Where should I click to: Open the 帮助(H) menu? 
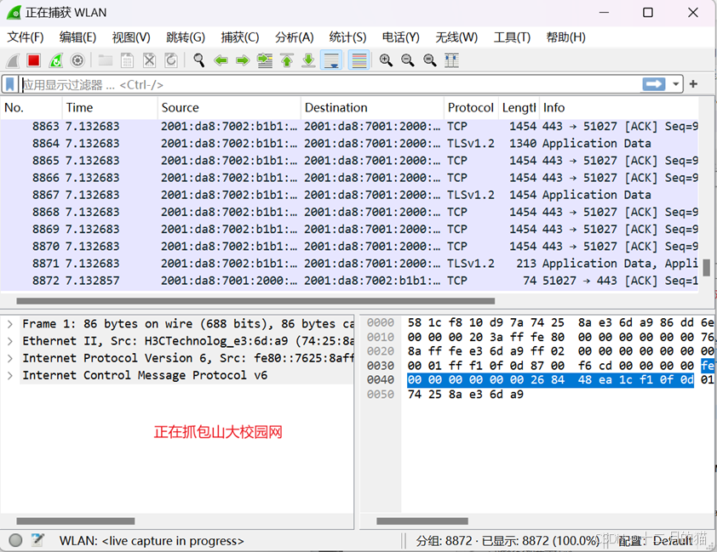565,37
